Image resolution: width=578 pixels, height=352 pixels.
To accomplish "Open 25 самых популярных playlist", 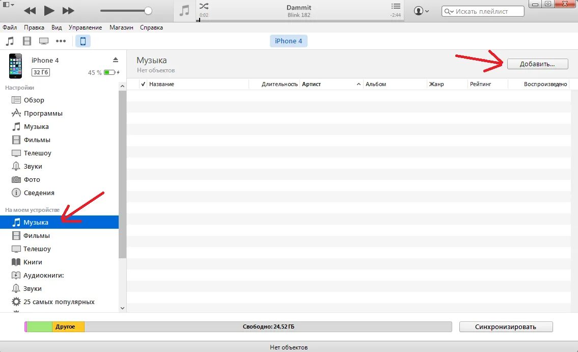I will pos(60,302).
